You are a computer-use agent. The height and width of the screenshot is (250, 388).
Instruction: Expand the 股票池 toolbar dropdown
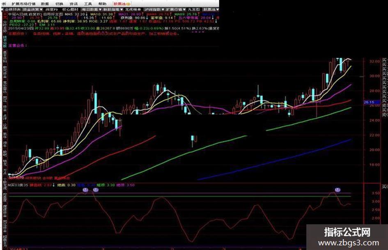(211, 9)
